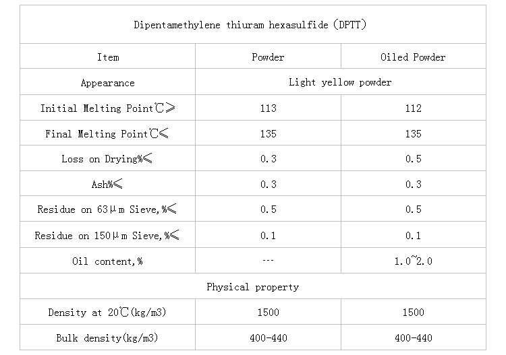Select the 400-440 value under Oiled Powder
Screen dimensions: 506x355
click(413, 338)
